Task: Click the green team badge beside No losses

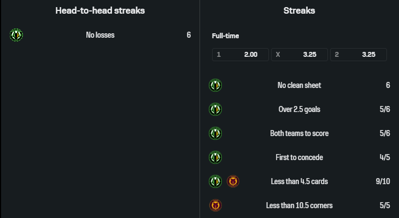Action: tap(16, 35)
